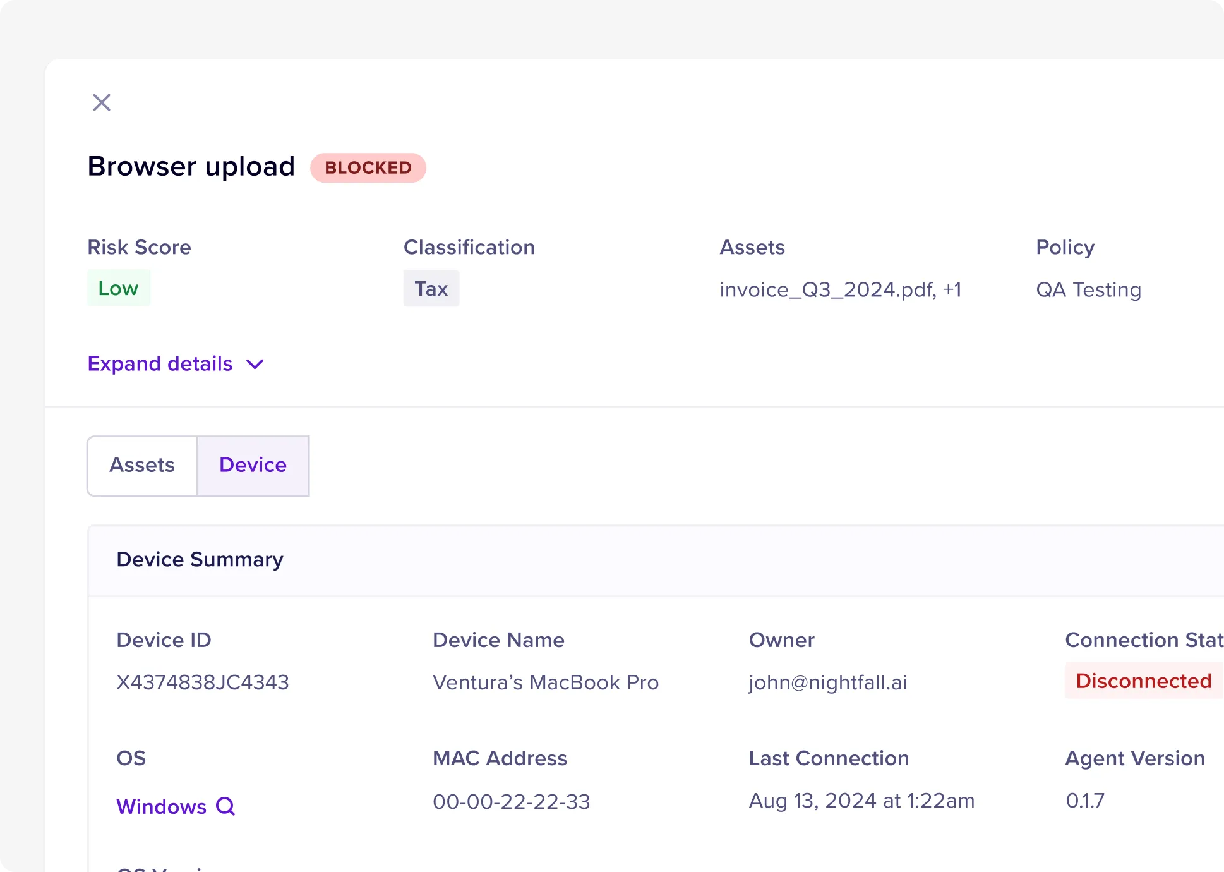
Task: Select the Device tab
Action: coord(253,466)
